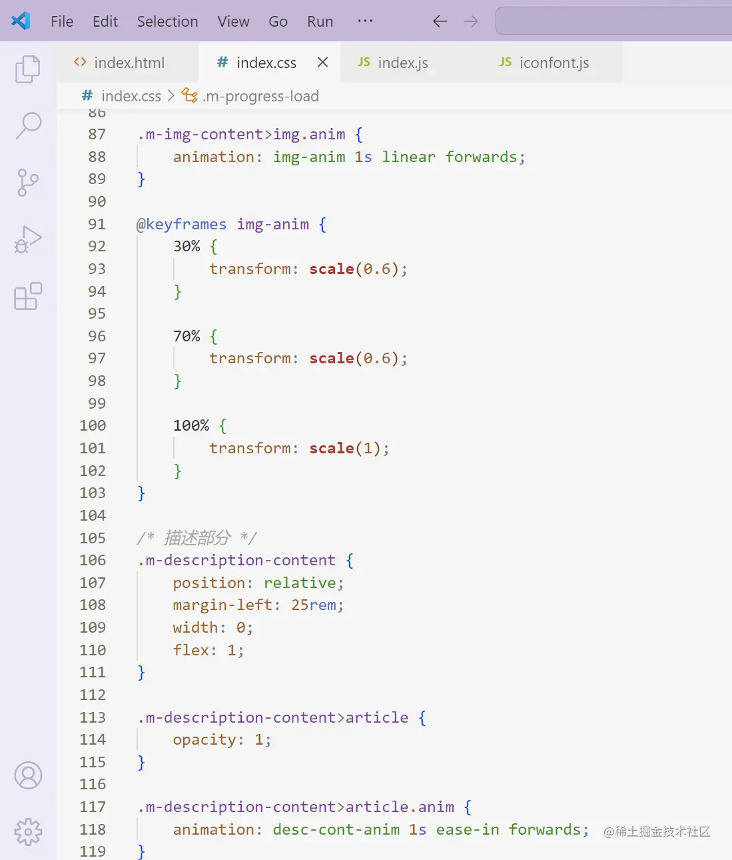Close the index.css tab
This screenshot has height=860, width=732.
pyautogui.click(x=322, y=62)
